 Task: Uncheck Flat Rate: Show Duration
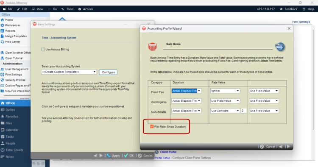pyautogui.click(x=152, y=126)
